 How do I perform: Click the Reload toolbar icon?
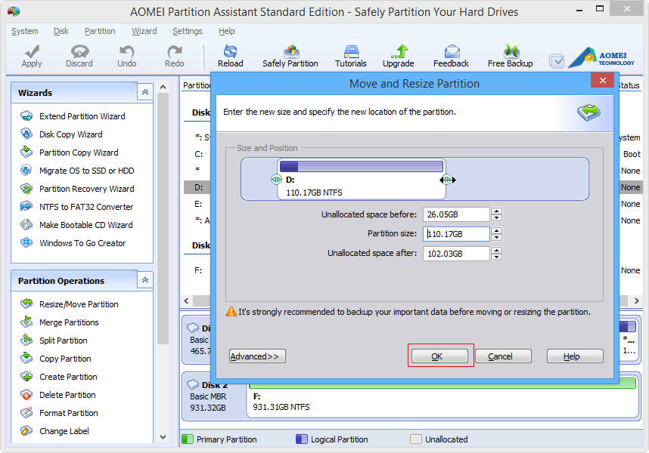coord(230,52)
